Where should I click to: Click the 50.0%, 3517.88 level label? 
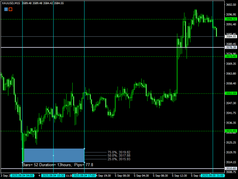(119, 155)
